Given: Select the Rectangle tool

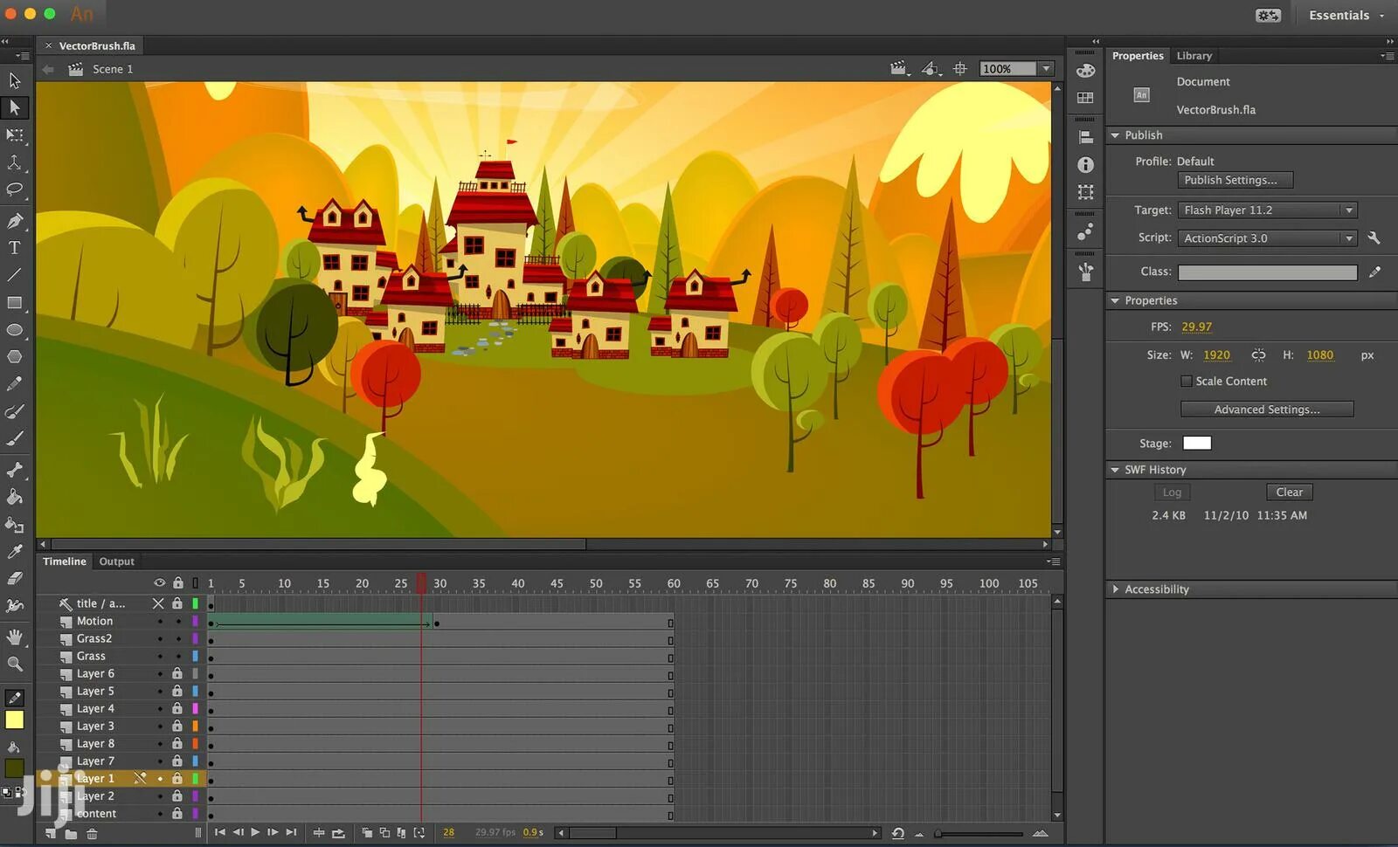Looking at the screenshot, I should [x=15, y=302].
